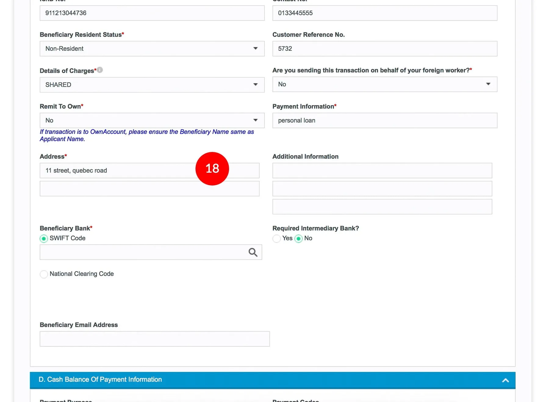Select the National Clearing Code option

click(44, 274)
